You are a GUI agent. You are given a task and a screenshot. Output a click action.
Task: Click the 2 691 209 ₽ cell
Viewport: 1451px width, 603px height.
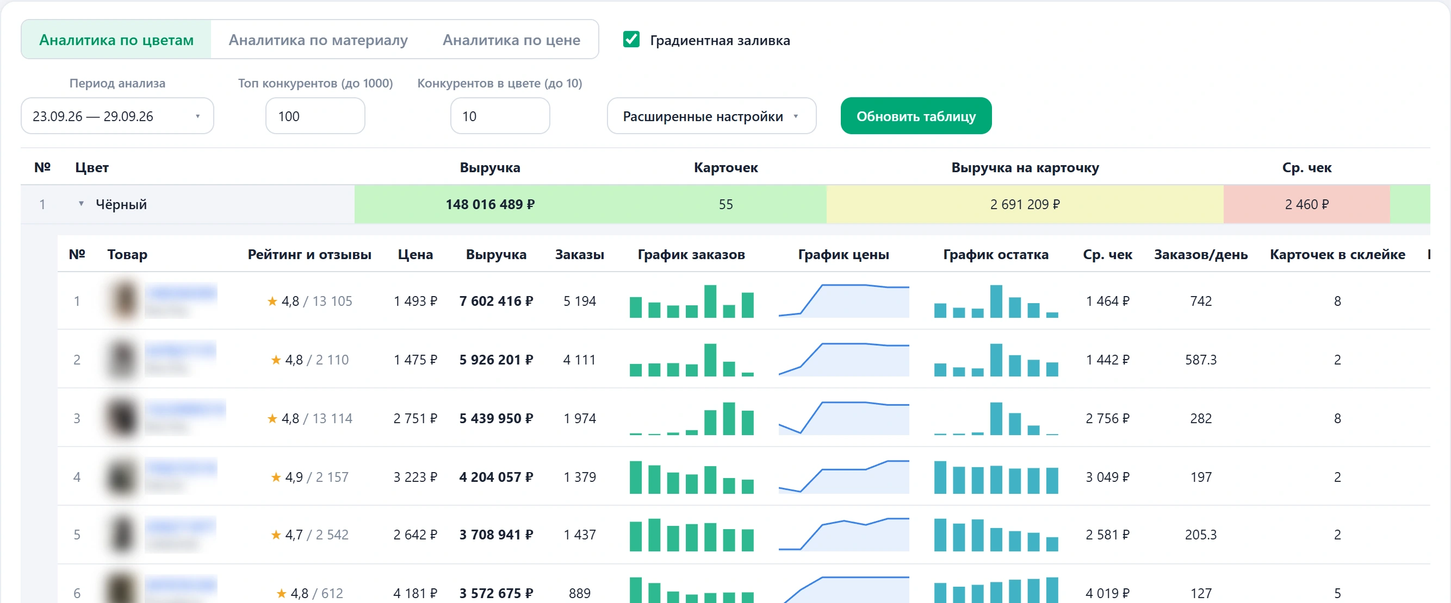click(x=1025, y=204)
